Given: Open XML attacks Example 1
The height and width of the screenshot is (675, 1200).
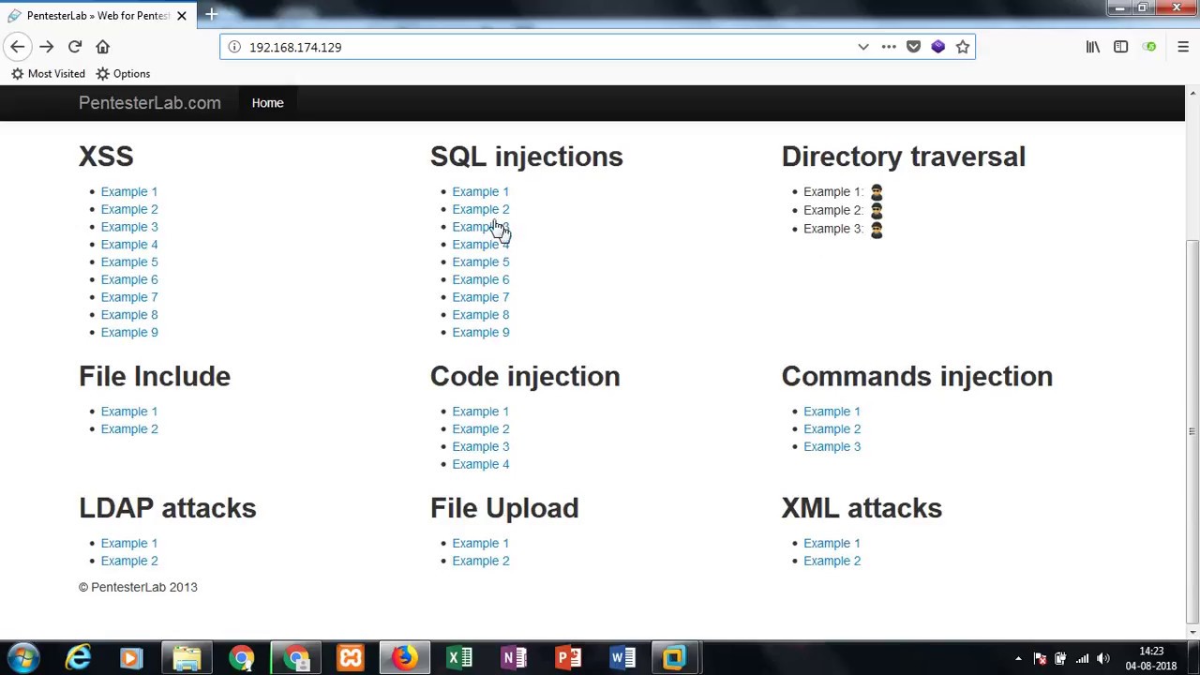Looking at the screenshot, I should (832, 543).
